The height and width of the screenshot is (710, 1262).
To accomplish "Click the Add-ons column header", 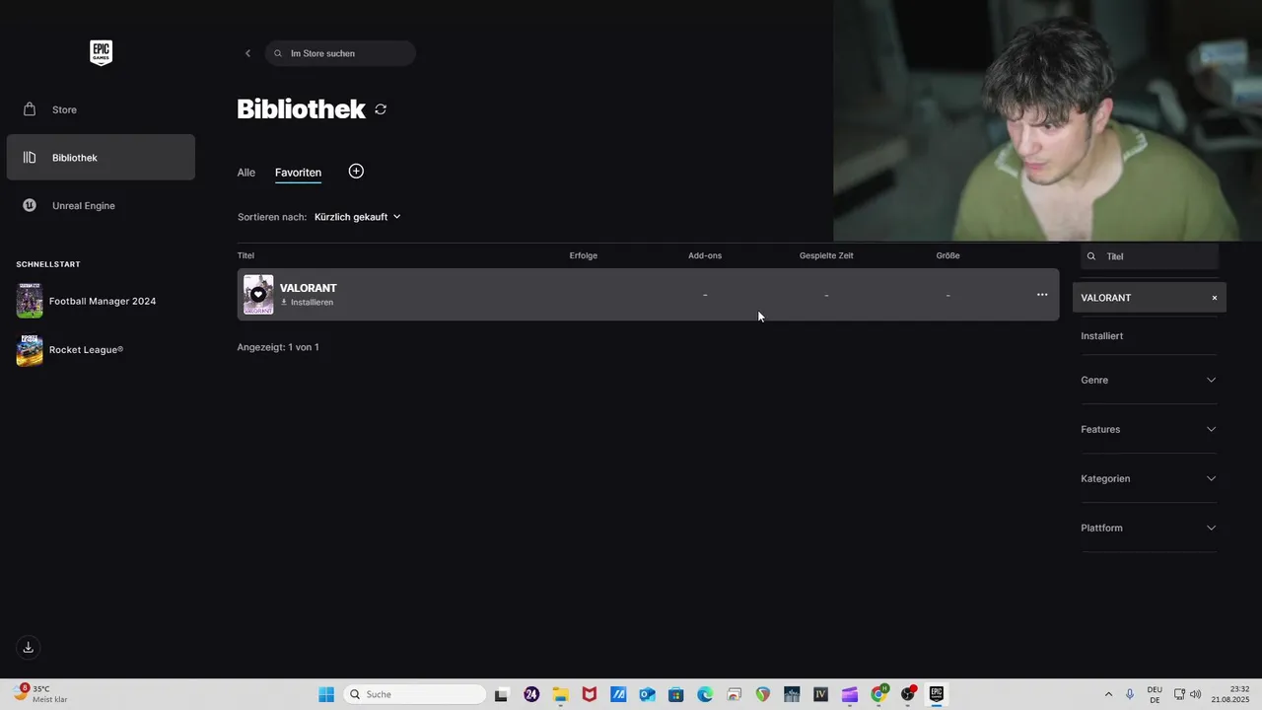I will (705, 255).
